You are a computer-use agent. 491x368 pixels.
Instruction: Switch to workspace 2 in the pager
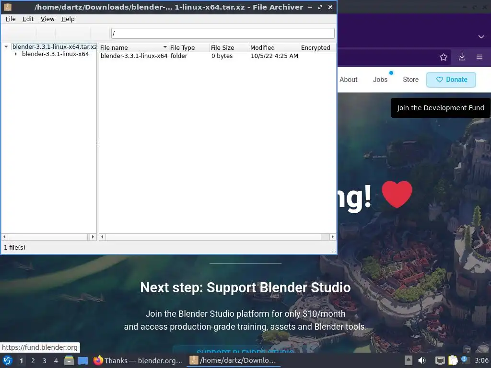[33, 361]
